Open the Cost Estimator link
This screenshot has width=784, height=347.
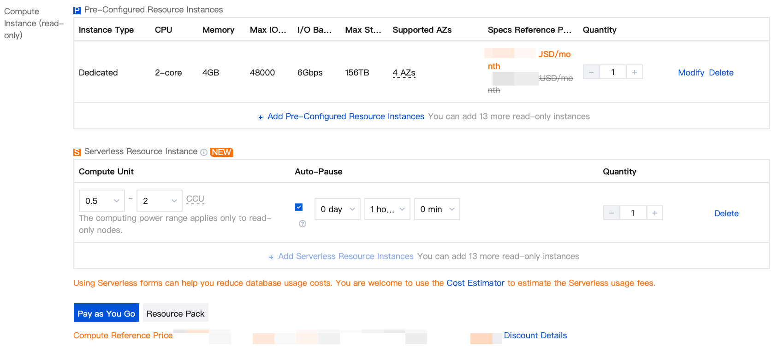coord(475,283)
